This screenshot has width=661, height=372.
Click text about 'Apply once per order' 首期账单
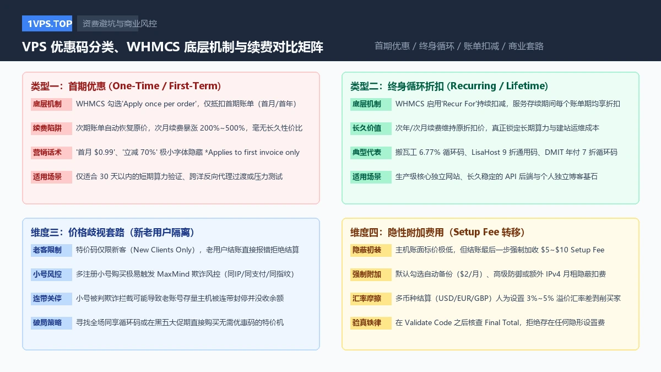pos(187,104)
